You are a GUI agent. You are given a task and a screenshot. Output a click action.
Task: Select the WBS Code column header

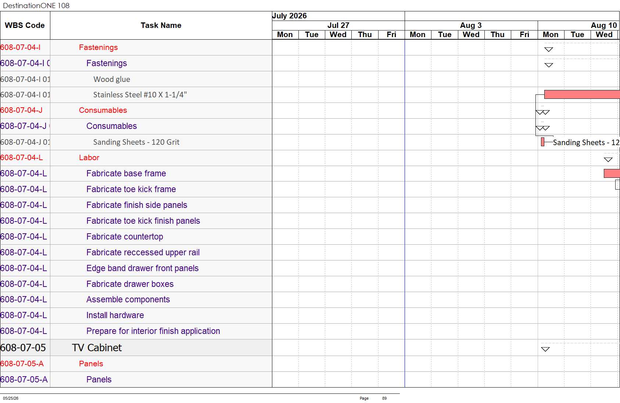tap(25, 25)
